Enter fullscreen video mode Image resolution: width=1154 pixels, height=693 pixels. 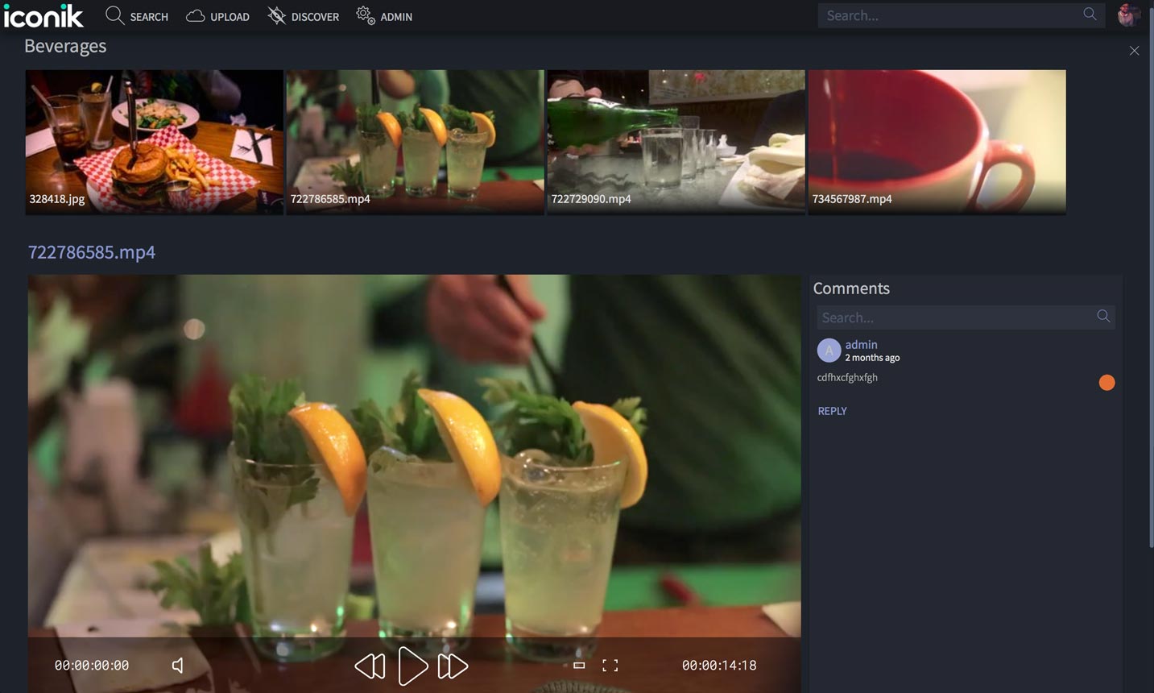610,666
